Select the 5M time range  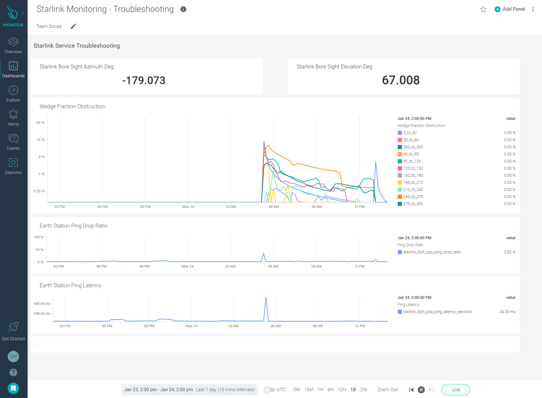coord(297,390)
